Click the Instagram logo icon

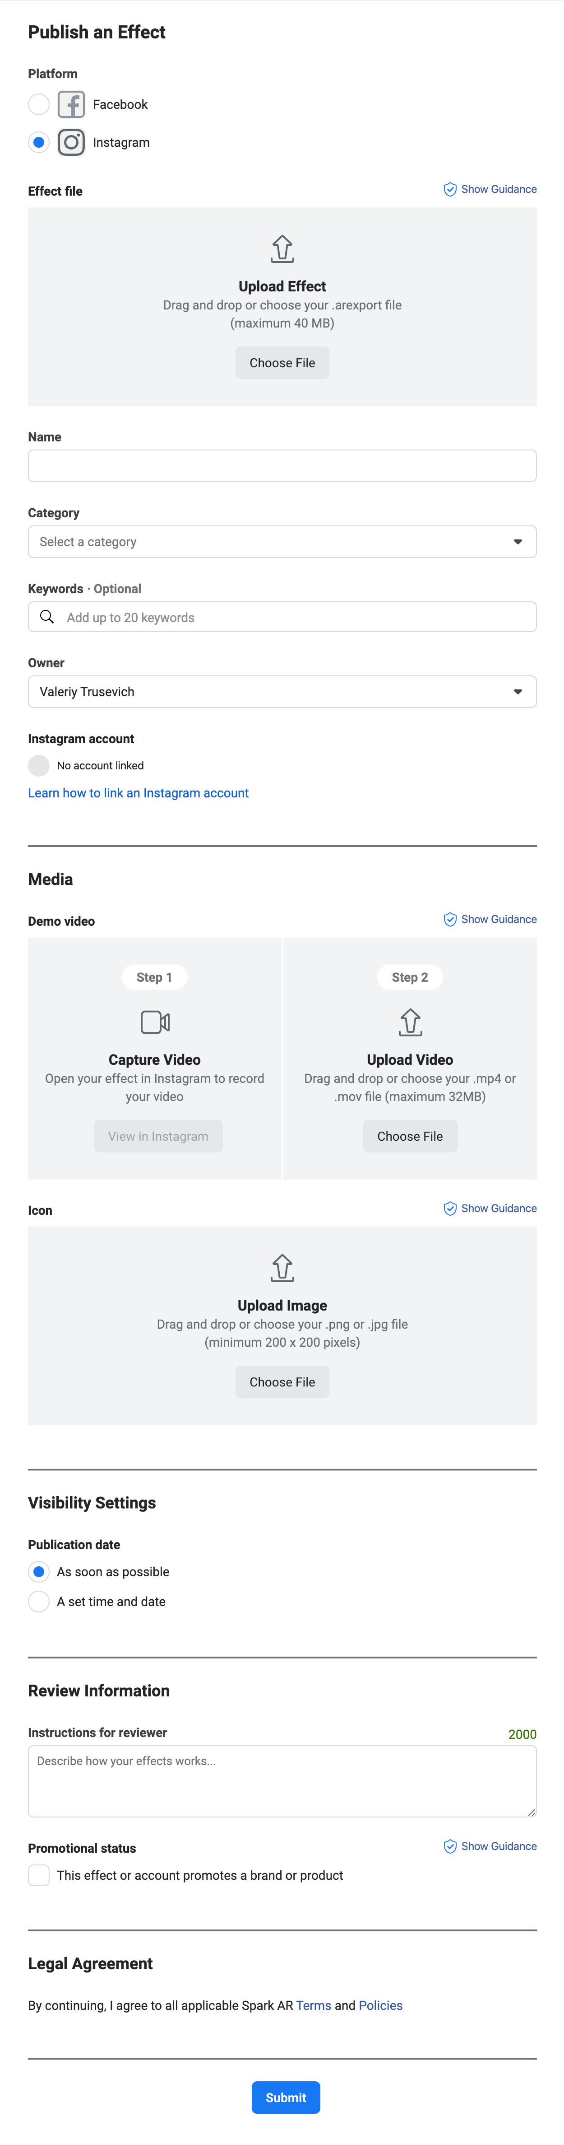click(71, 142)
